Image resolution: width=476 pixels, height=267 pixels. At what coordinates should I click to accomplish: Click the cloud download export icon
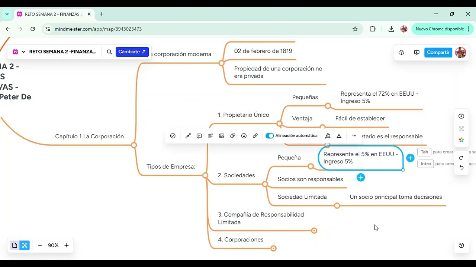(x=402, y=53)
